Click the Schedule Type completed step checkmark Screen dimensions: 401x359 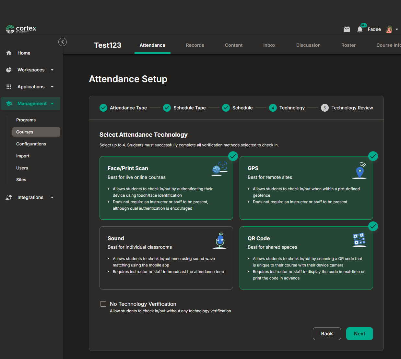click(167, 108)
